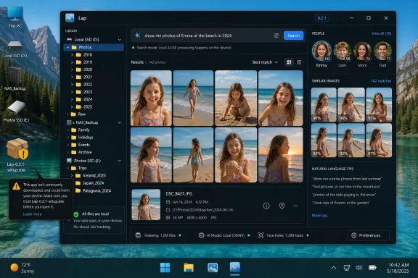The image size is (418, 278).
Task: Expand the 2018 folder
Action: pos(72,54)
